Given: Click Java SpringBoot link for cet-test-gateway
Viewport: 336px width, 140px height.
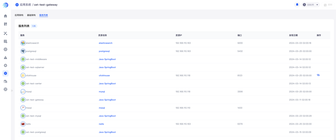Looking at the screenshot, I should tap(107, 100).
